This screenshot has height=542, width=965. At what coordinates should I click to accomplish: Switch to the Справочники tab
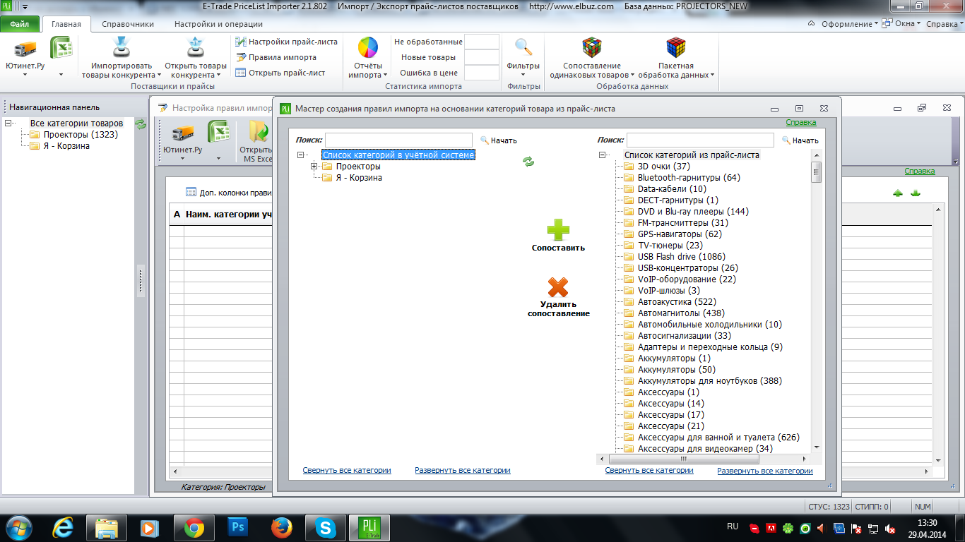tap(128, 24)
